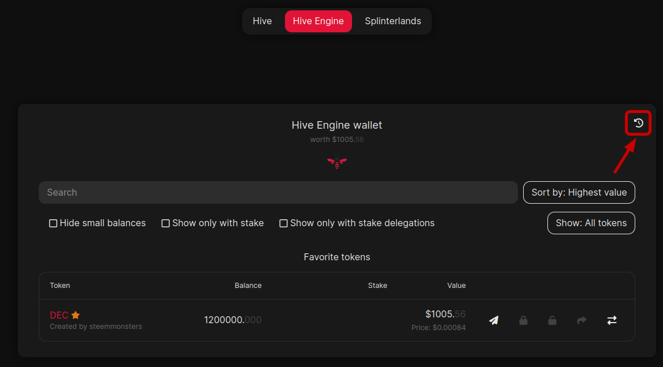Image resolution: width=663 pixels, height=367 pixels.
Task: Open the DEC token link
Action: (x=59, y=315)
